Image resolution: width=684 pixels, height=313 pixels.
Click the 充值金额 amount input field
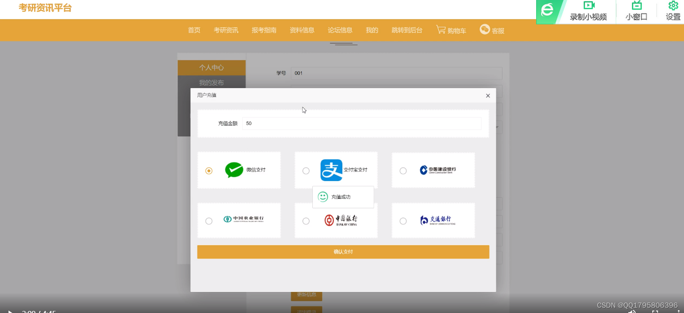[361, 123]
